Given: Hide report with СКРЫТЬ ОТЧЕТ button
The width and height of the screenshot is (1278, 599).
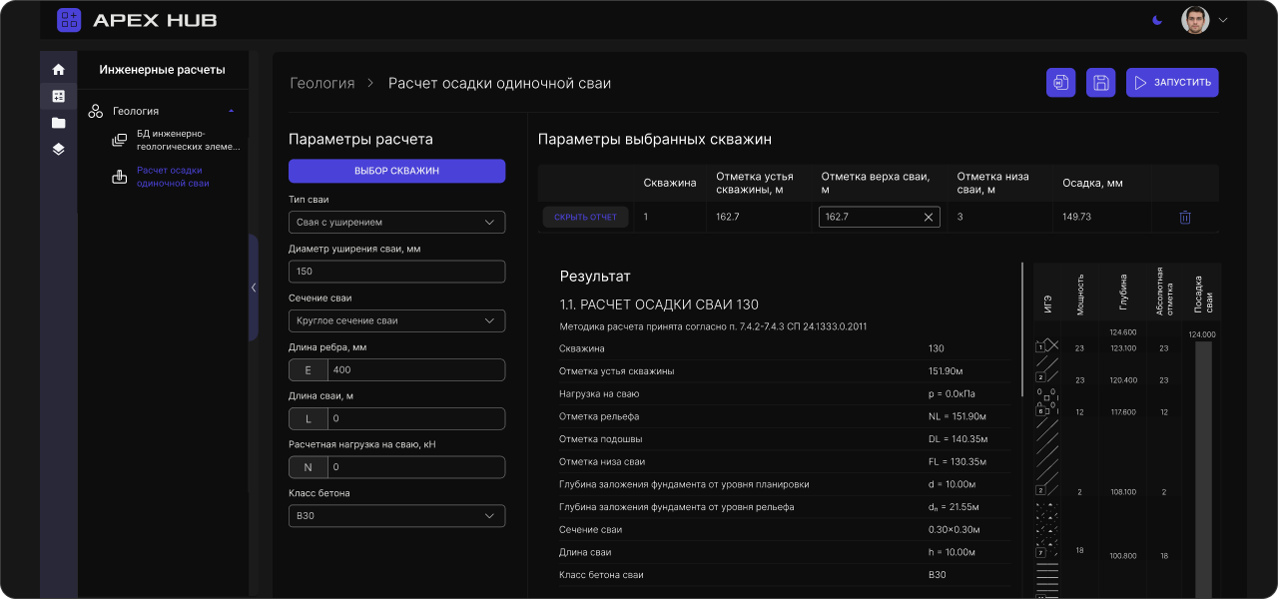Looking at the screenshot, I should tap(586, 217).
